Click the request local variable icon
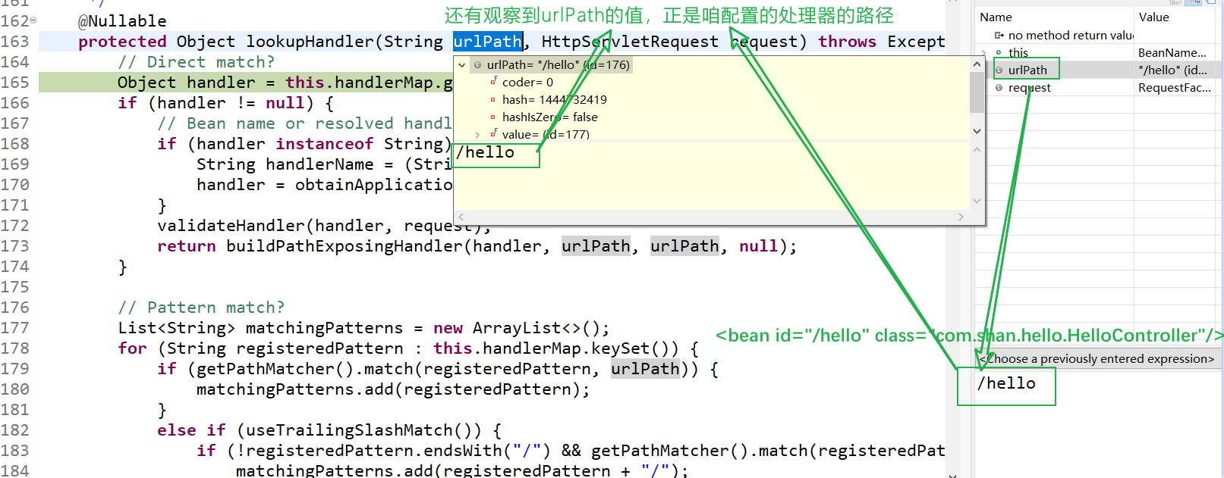The height and width of the screenshot is (478, 1224). pos(999,88)
